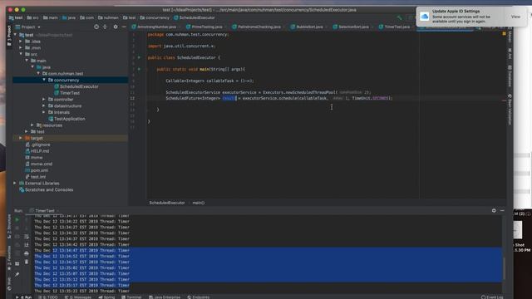Screen dimensions: 532x299
Task: Open the Favorites side tool window tab
Action: [9, 259]
